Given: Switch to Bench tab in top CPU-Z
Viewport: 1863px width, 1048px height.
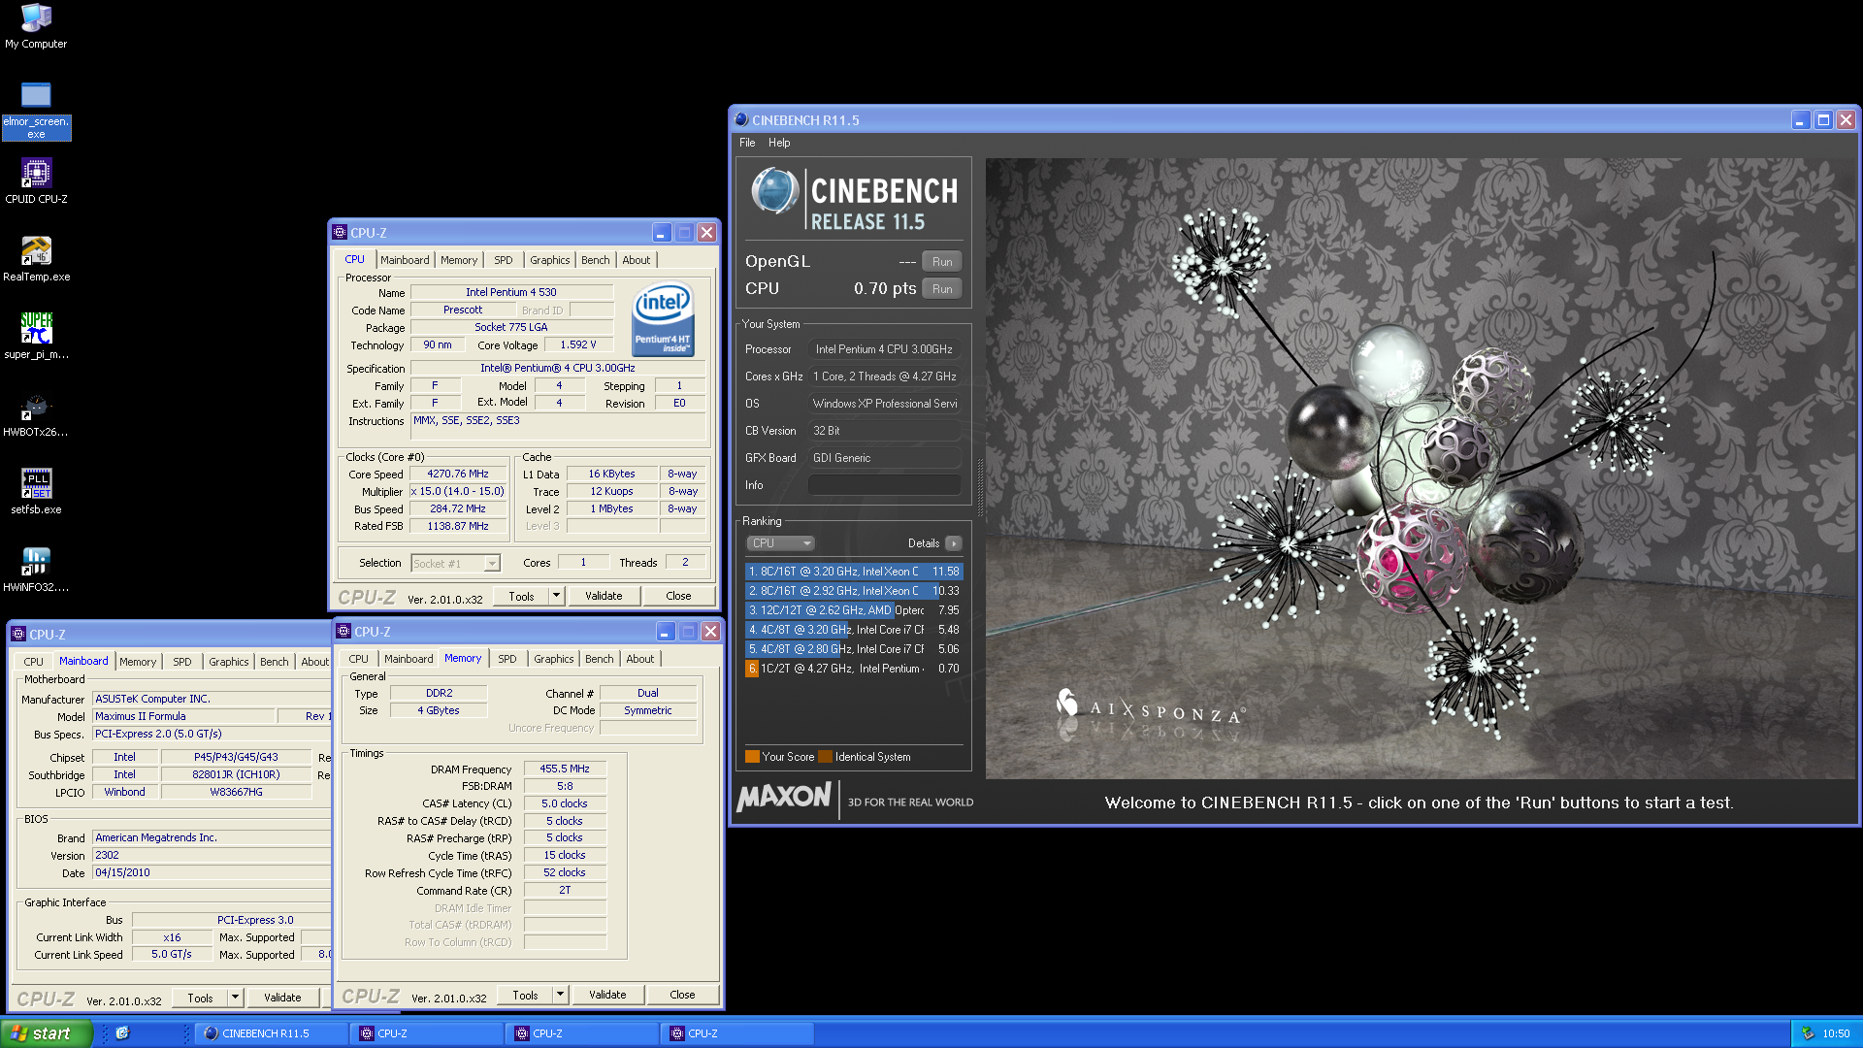Looking at the screenshot, I should (x=595, y=260).
